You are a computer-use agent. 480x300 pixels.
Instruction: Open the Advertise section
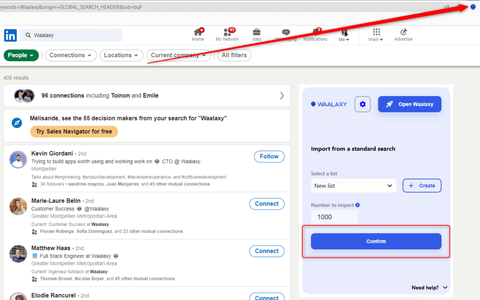(x=403, y=33)
